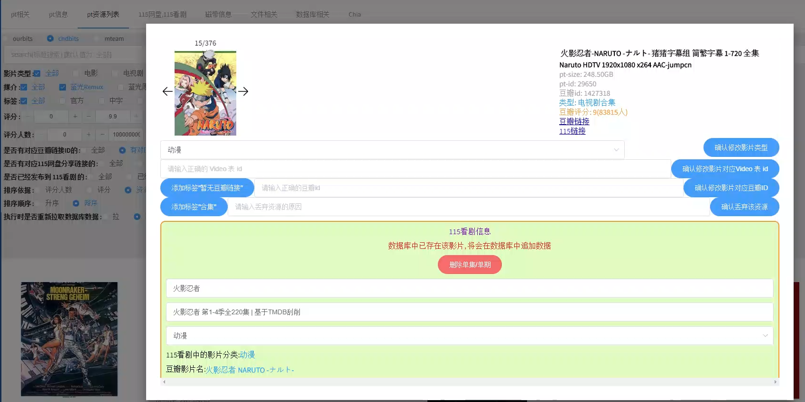Select the mteam radio option

110,38
